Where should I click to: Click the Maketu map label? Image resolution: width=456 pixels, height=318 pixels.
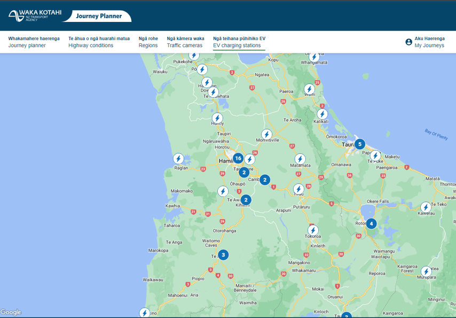pyautogui.click(x=392, y=157)
